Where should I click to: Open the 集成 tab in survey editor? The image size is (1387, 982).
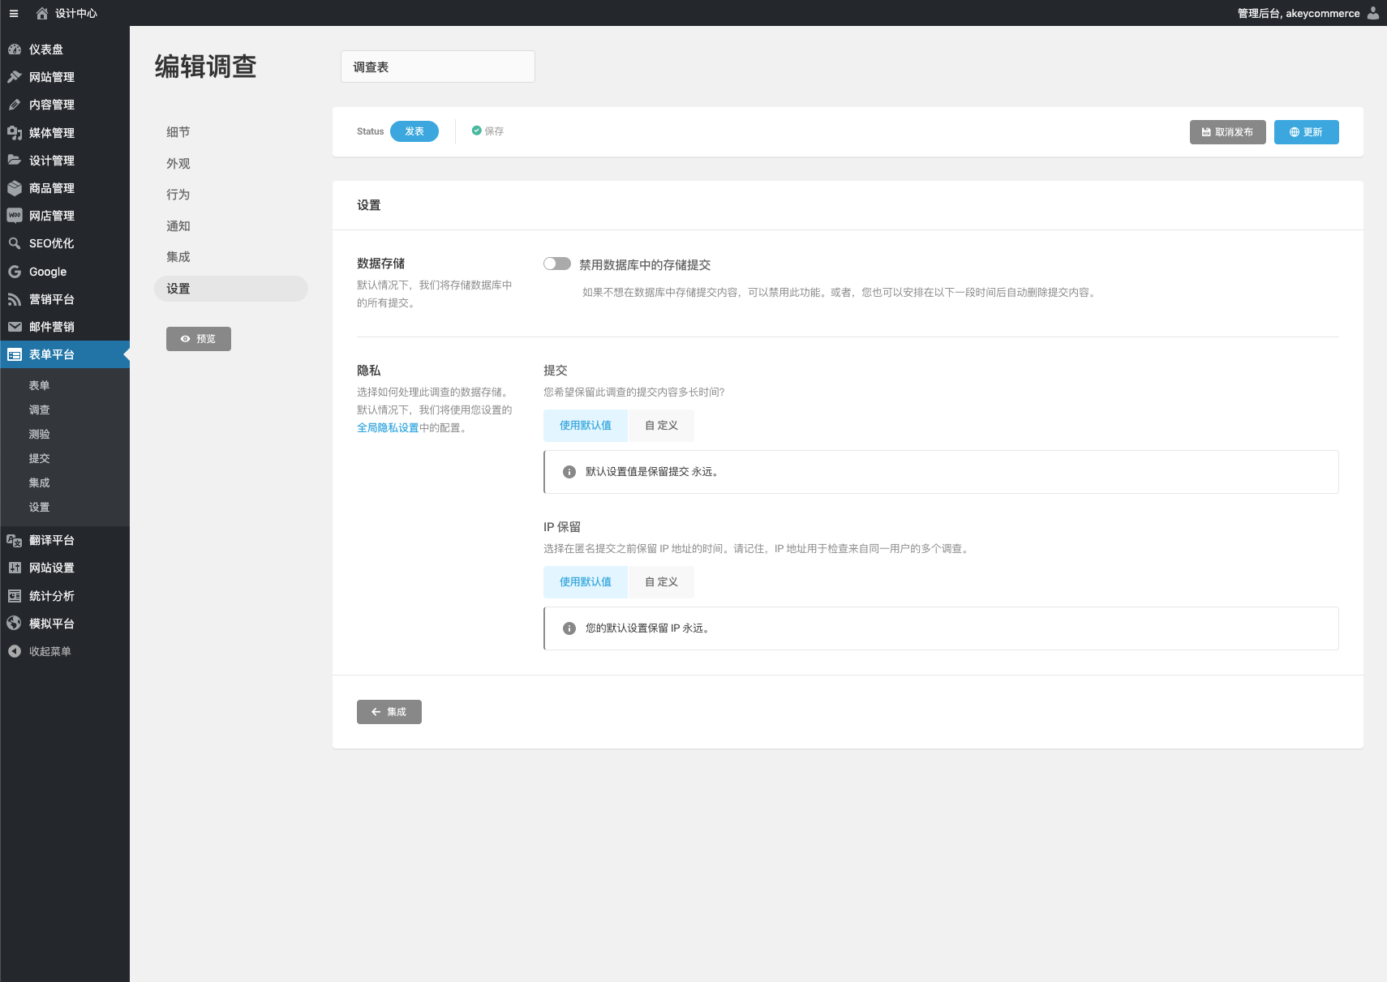click(x=178, y=257)
